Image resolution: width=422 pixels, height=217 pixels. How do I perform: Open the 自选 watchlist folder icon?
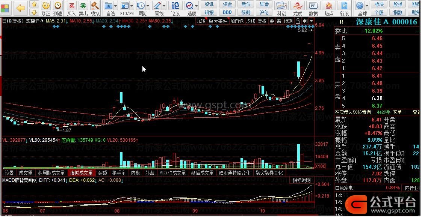(x=109, y=5)
